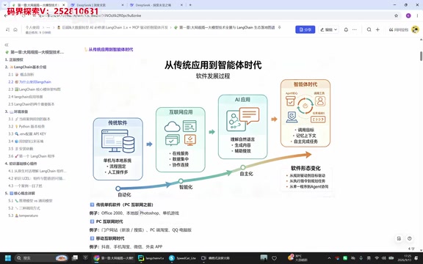Expand the breadcrumb ellipsis
423x264 pixels.
pyautogui.click(x=48, y=27)
